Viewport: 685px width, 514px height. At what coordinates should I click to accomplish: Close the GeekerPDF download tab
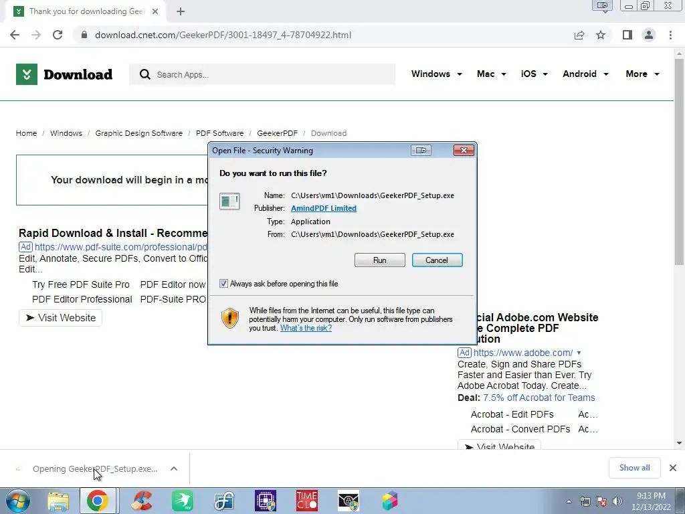click(155, 11)
